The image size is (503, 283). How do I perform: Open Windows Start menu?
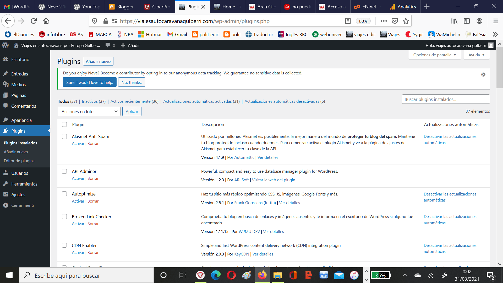pos(9,275)
